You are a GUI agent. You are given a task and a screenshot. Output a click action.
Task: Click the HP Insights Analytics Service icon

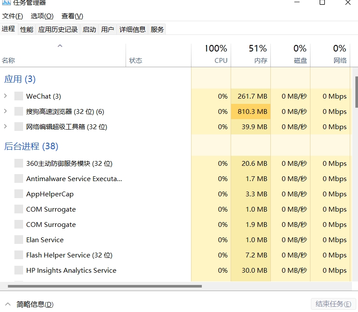(19, 270)
